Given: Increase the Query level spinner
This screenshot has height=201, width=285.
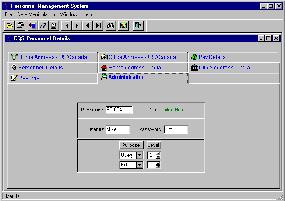Looking at the screenshot, I should (158, 153).
